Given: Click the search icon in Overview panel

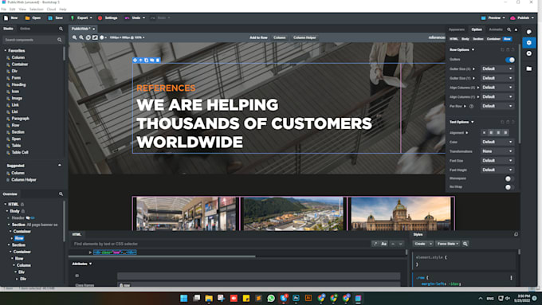Looking at the screenshot, I should tap(61, 194).
